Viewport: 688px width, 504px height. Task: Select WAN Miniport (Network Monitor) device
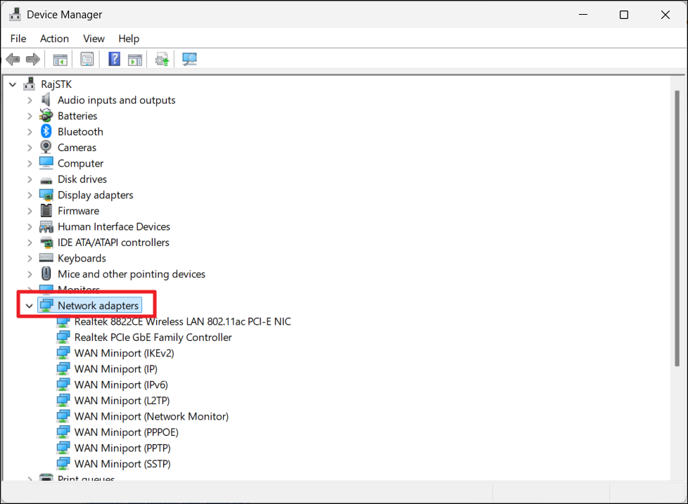pos(151,416)
